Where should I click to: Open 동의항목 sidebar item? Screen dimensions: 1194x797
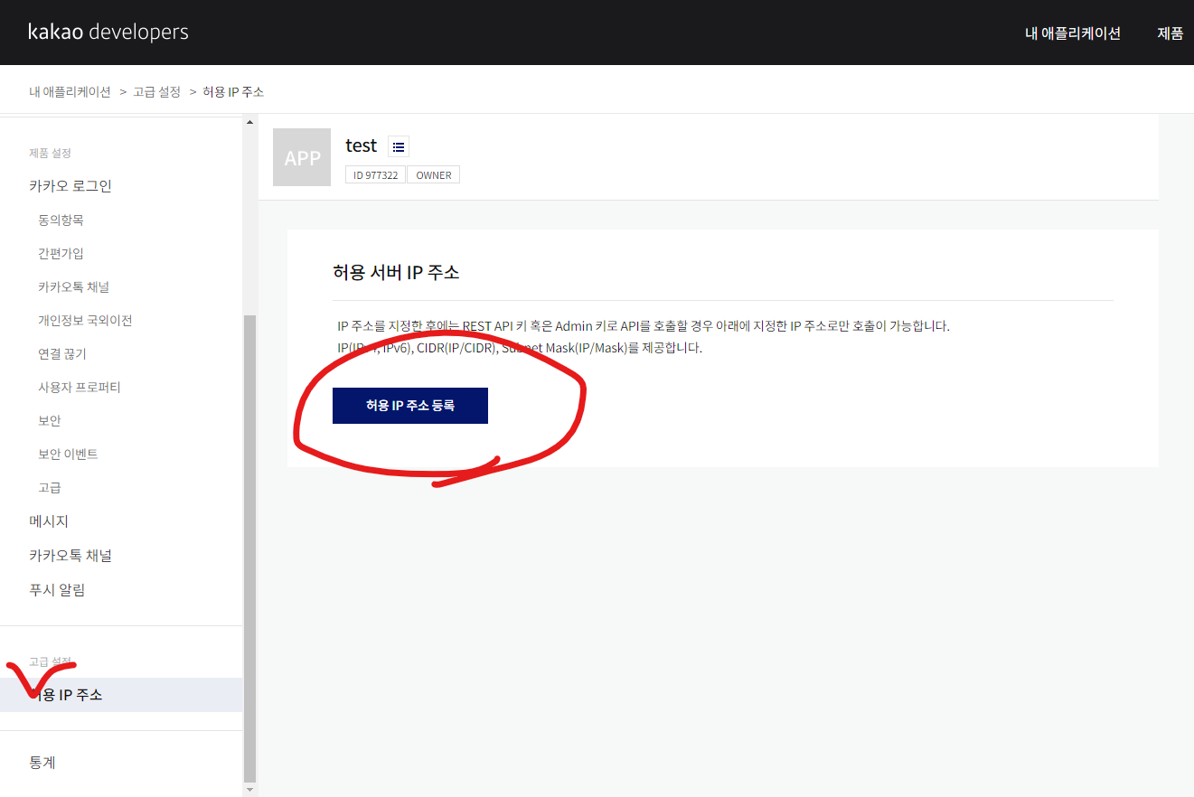pos(61,220)
